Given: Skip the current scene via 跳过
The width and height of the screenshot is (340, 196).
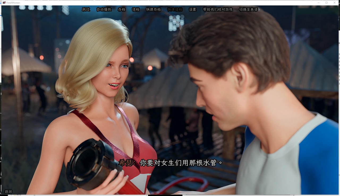Looking at the screenshot, I should click(86, 9).
